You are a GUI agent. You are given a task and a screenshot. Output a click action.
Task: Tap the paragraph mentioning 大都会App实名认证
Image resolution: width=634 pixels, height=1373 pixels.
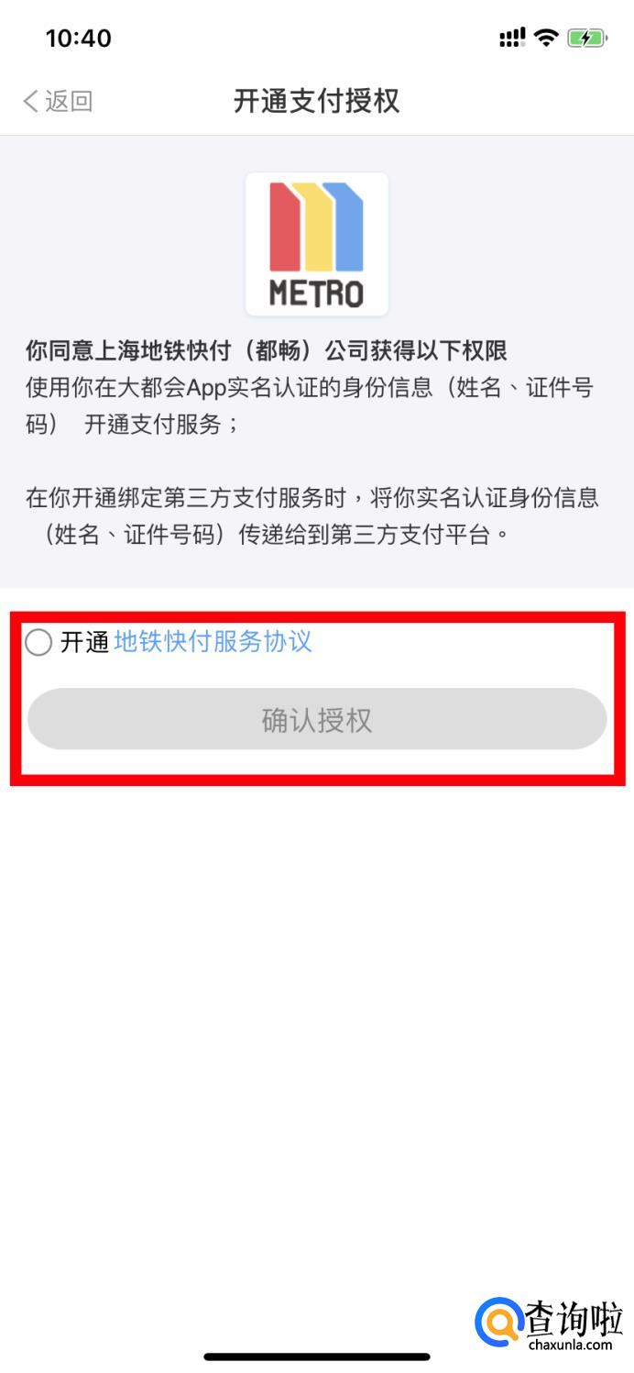(310, 406)
